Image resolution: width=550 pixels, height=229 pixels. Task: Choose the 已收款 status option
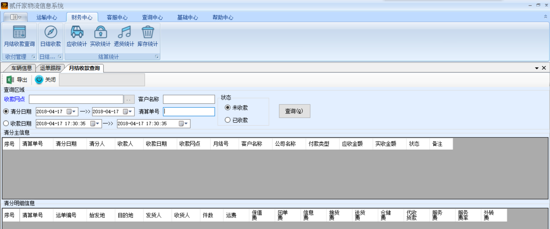228,120
